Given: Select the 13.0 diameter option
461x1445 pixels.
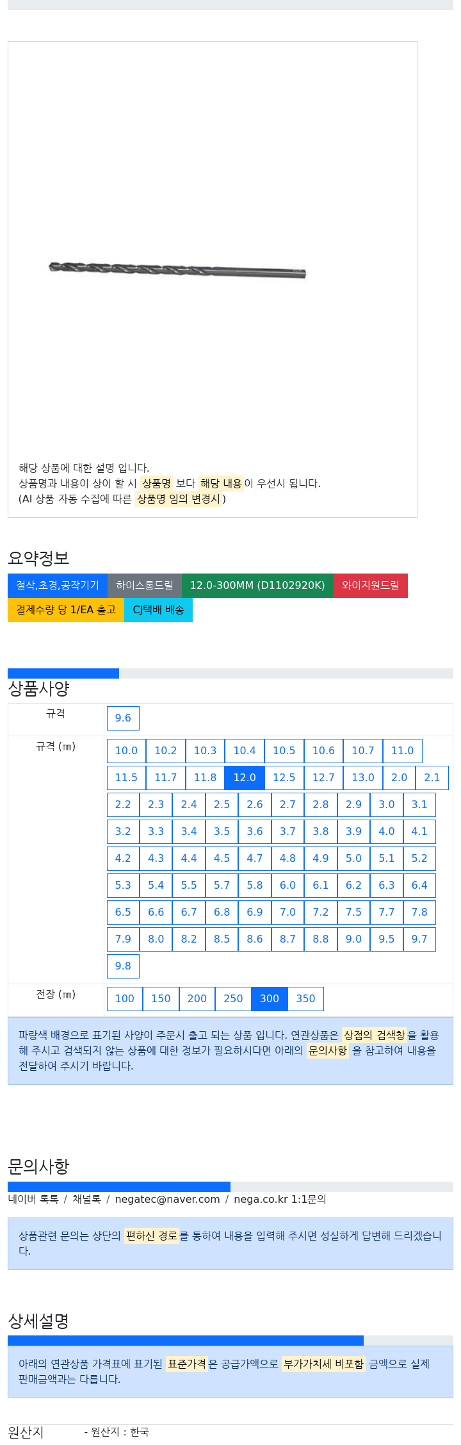Looking at the screenshot, I should point(363,777).
